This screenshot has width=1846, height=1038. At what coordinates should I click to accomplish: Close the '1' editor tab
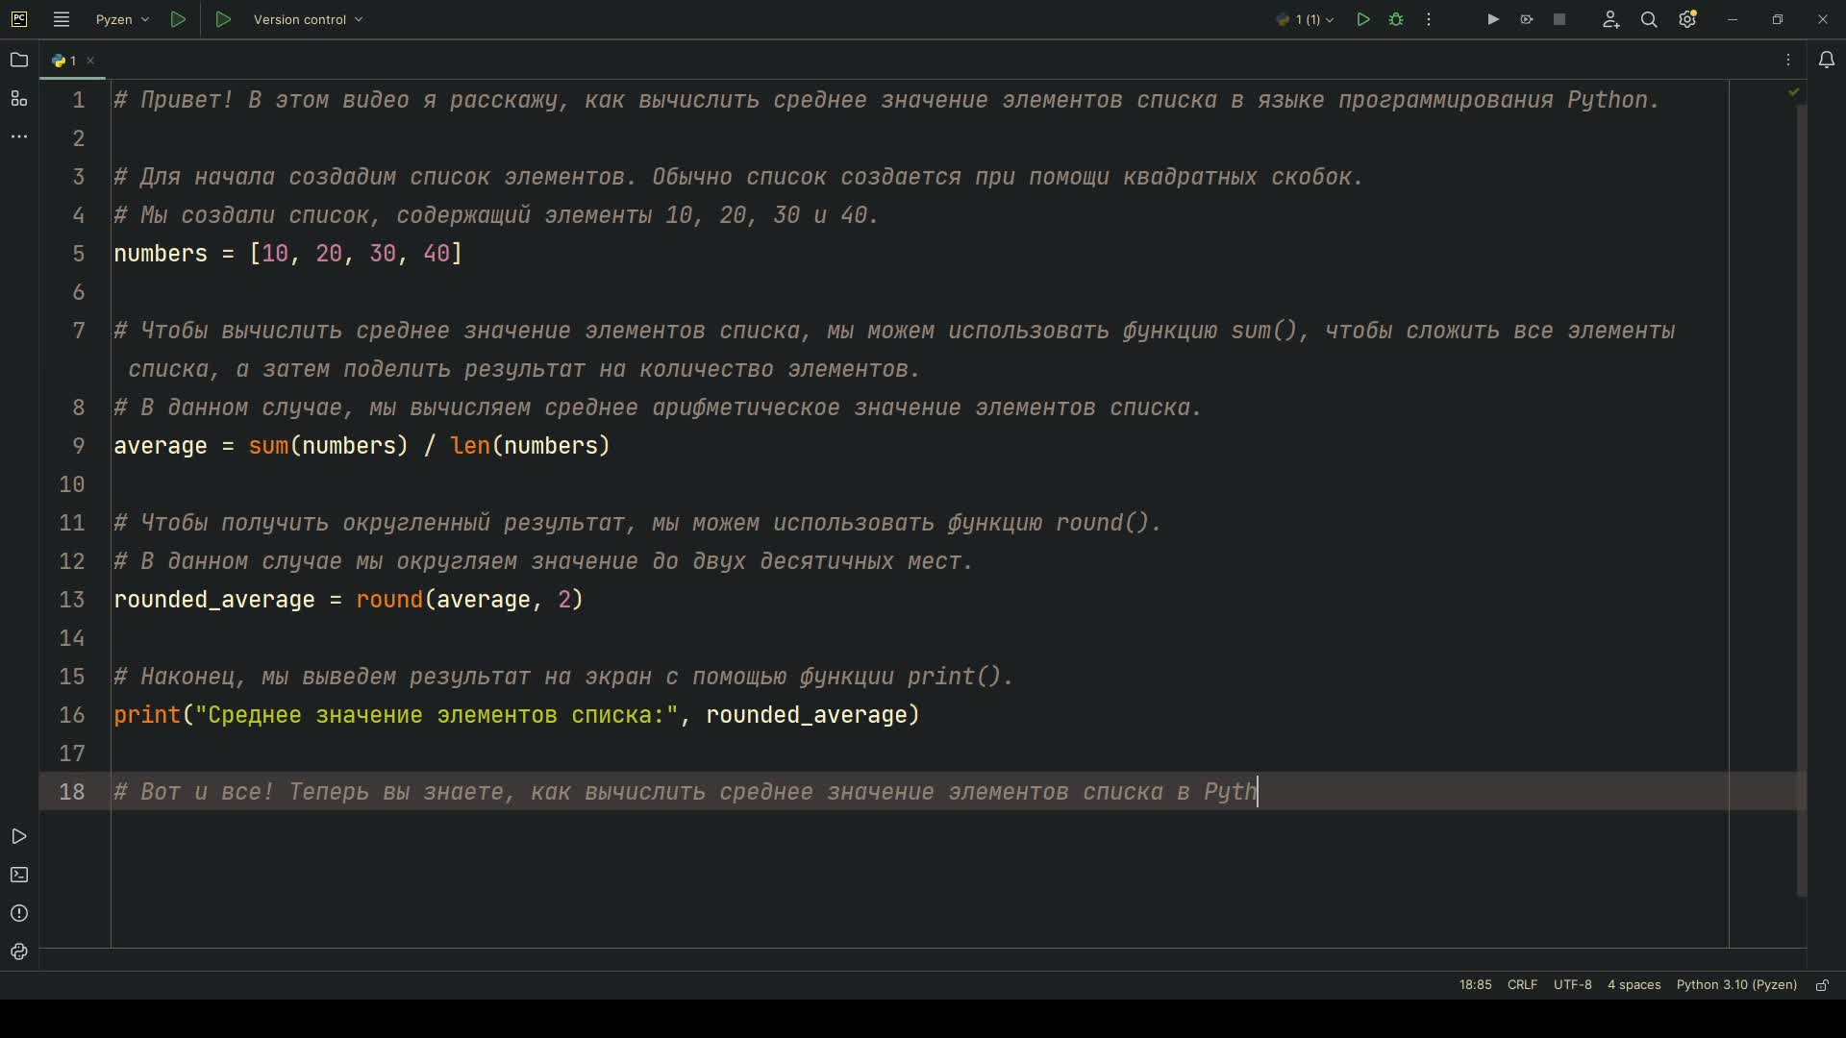90,61
